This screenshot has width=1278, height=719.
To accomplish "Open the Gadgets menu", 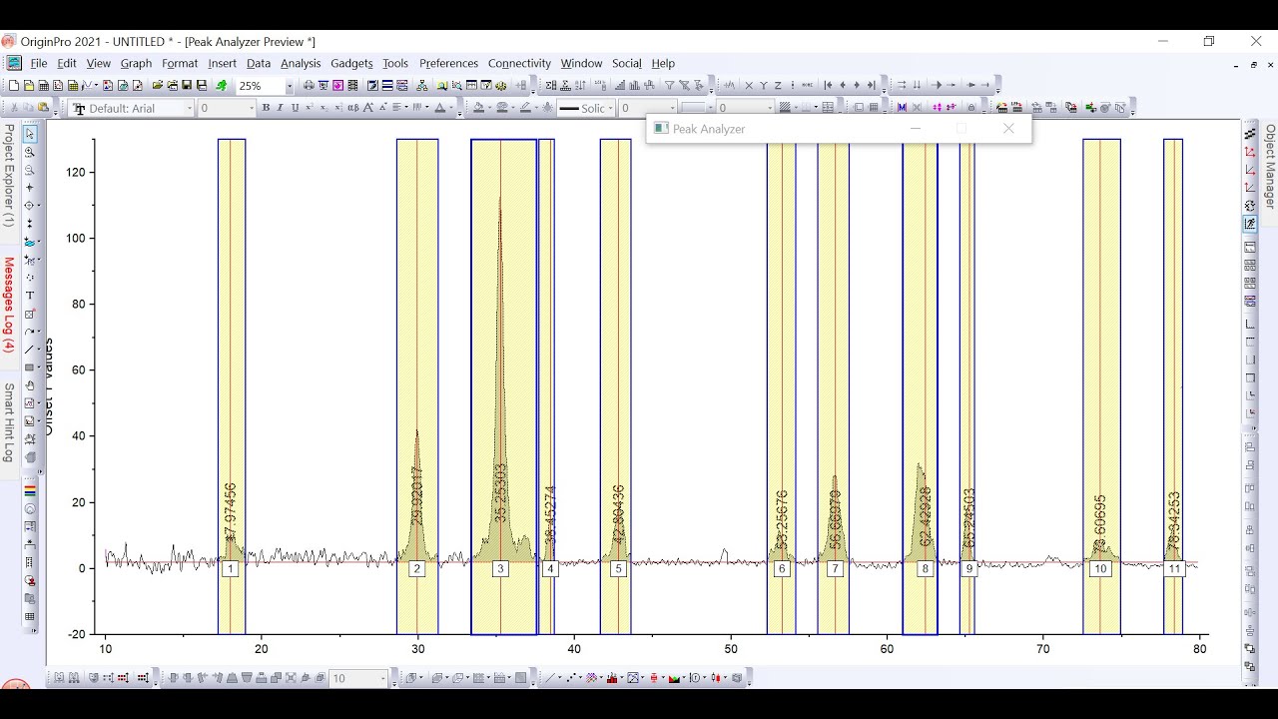I will point(351,63).
